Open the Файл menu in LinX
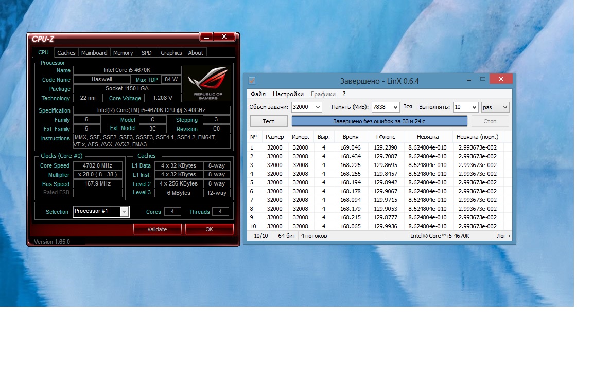Image resolution: width=593 pixels, height=370 pixels. 258,94
